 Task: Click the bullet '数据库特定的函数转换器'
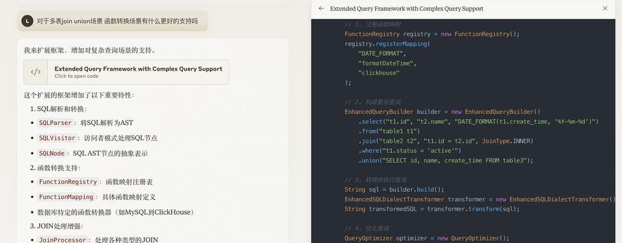[117, 212]
